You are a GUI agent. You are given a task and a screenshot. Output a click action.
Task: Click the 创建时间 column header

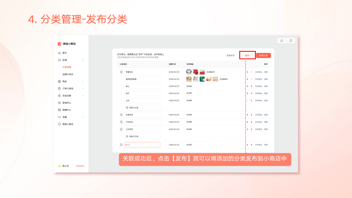172,64
